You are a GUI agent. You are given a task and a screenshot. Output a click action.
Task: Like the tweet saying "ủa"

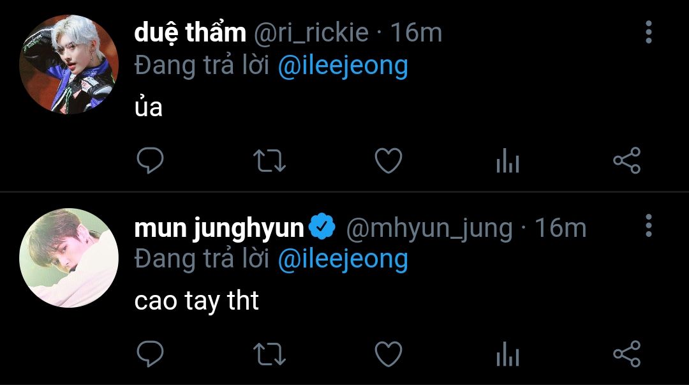pos(388,161)
